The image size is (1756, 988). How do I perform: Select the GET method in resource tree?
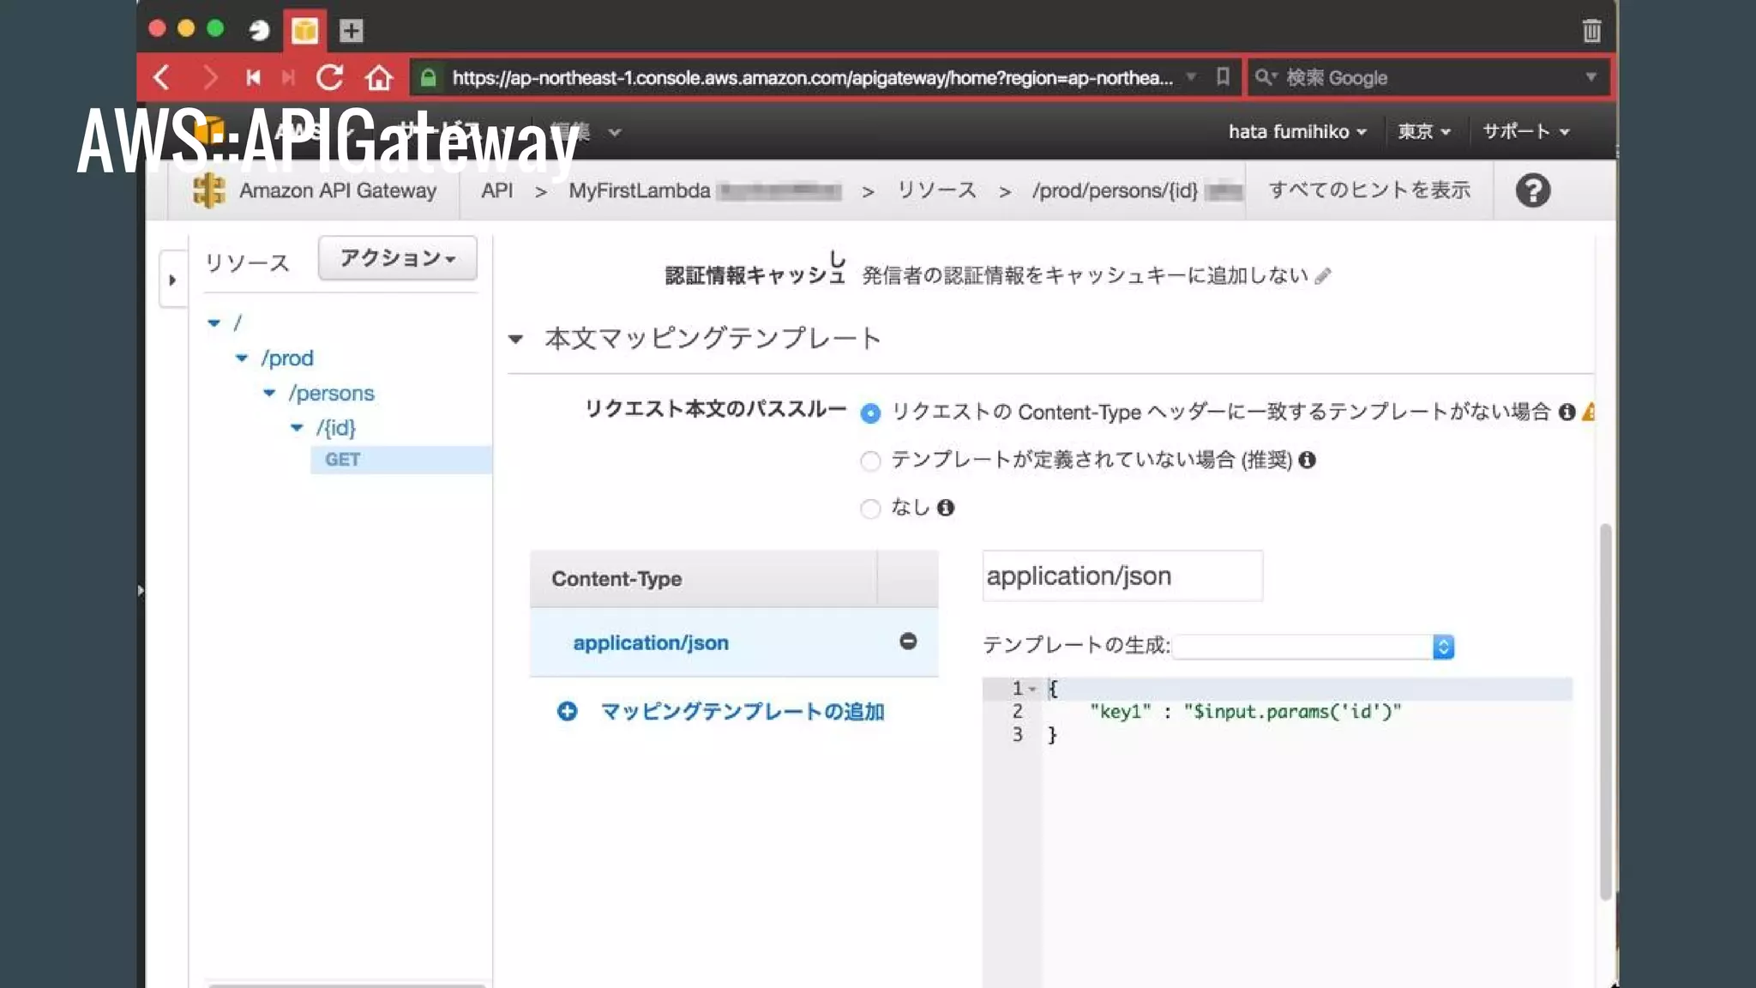pyautogui.click(x=343, y=460)
